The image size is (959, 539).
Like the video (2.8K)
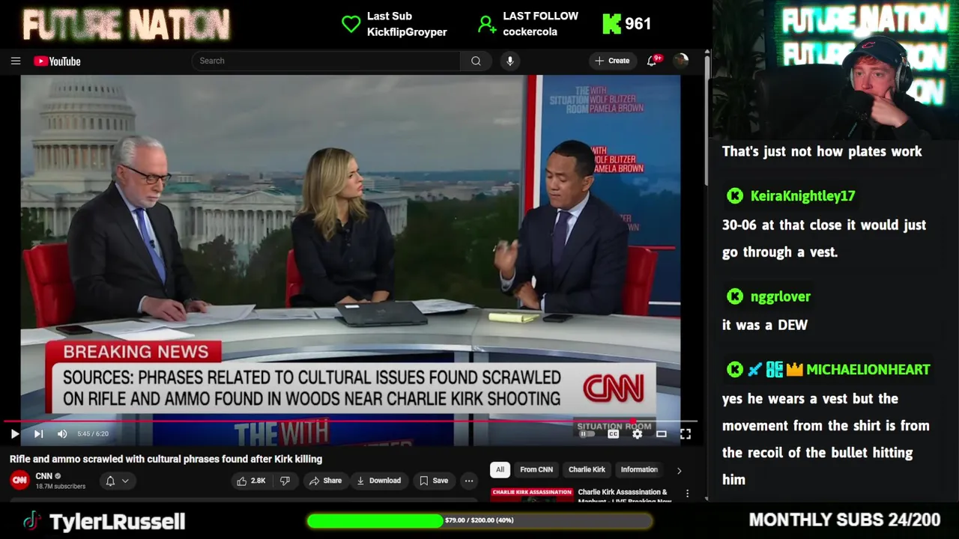[x=251, y=481]
